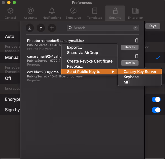Select the canarymail92@yahoo key row

(x=44, y=56)
